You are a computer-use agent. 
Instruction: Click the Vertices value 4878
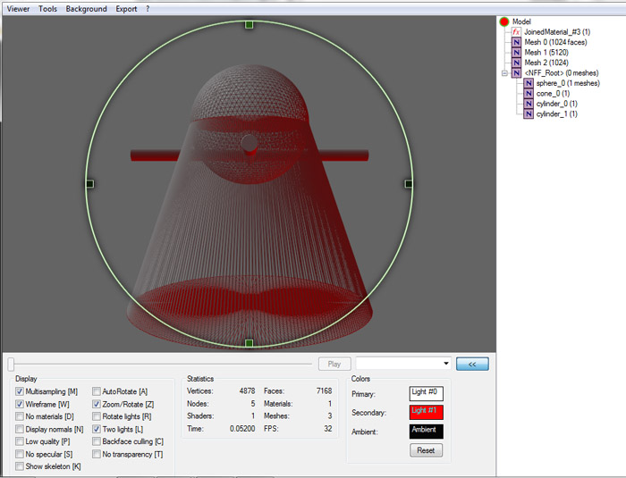pos(247,391)
